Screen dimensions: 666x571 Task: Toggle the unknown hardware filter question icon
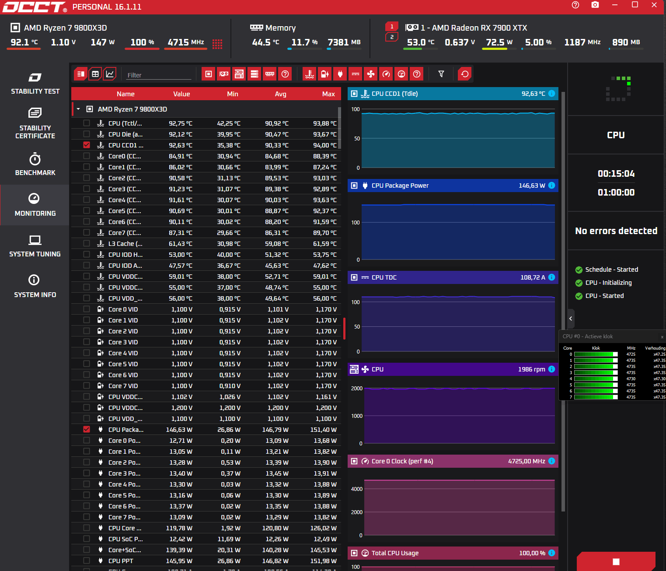(285, 74)
